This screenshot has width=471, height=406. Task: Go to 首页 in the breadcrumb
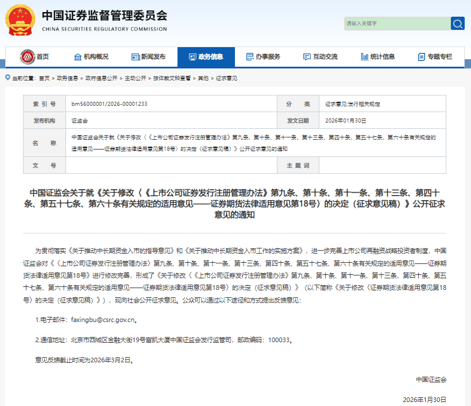tap(44, 78)
